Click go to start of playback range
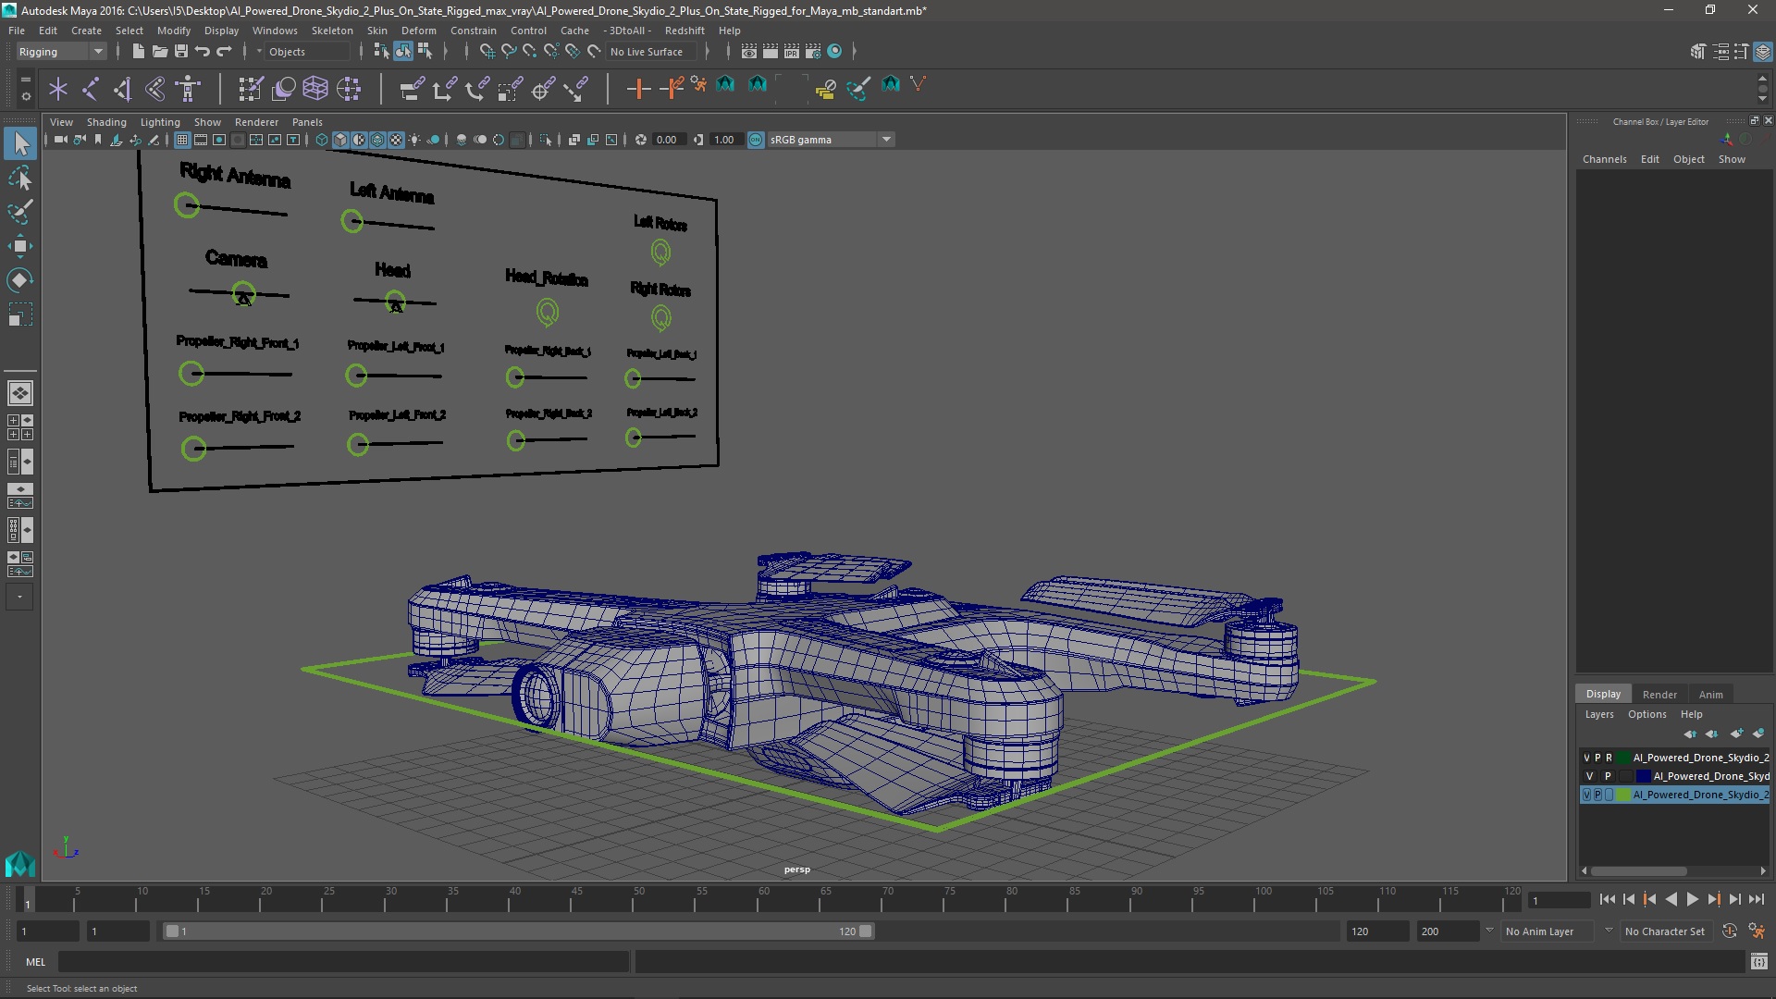The height and width of the screenshot is (999, 1776). (x=1607, y=899)
